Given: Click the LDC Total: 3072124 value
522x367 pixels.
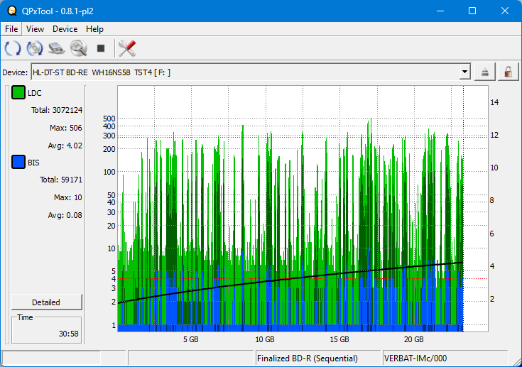Looking at the screenshot, I should [x=57, y=110].
